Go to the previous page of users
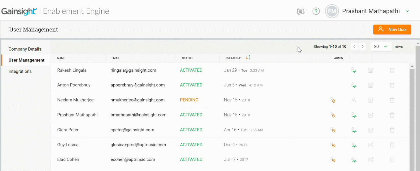 click(355, 46)
